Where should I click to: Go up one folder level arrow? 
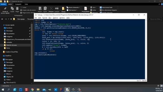click(11, 19)
